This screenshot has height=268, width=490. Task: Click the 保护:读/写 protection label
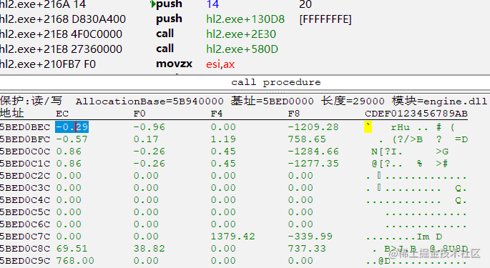pyautogui.click(x=31, y=101)
